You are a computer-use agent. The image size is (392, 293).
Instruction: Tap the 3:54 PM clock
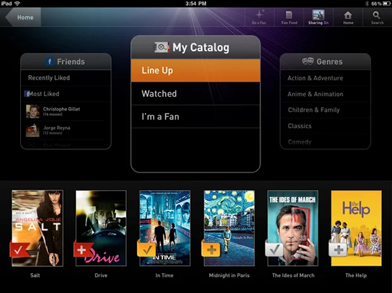pyautogui.click(x=196, y=3)
